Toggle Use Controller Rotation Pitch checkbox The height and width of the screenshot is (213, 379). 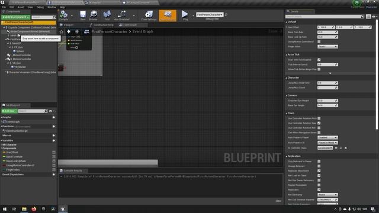[x=319, y=118]
